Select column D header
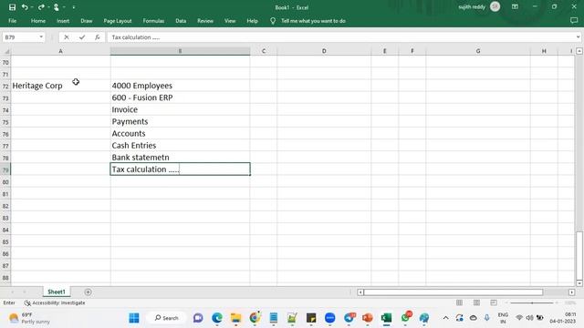This screenshot has width=584, height=328. [324, 51]
